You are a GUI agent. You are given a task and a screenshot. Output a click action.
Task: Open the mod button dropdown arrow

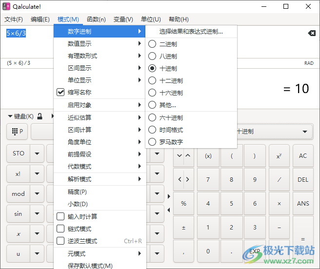(x=37, y=193)
